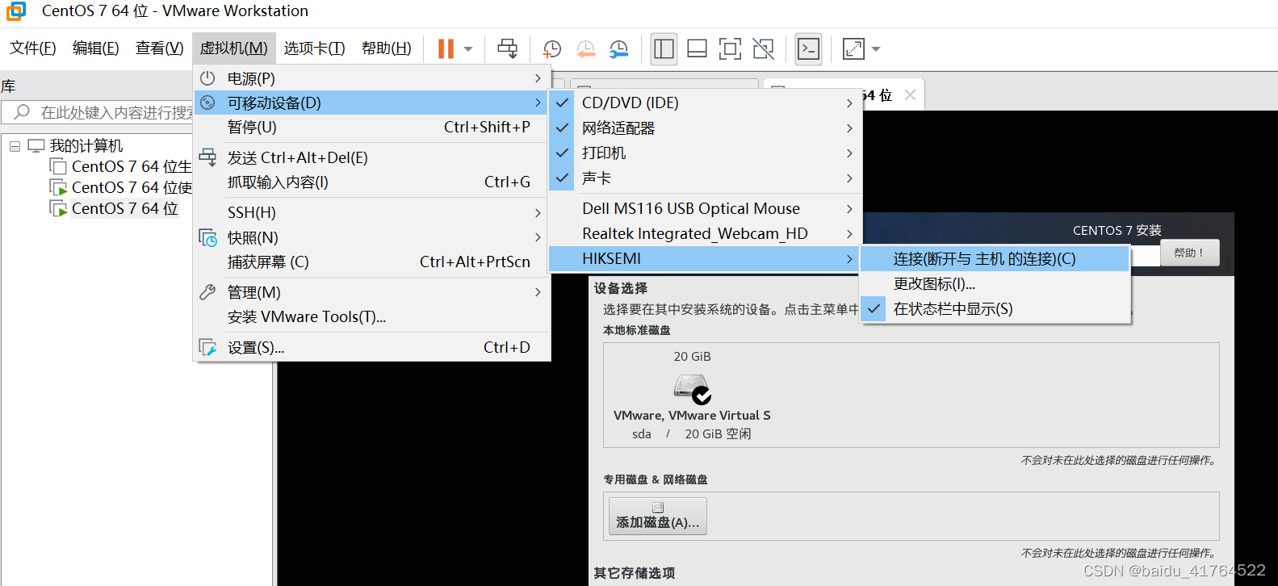
Task: Toggle the 网络适配器 checked device
Action: pyautogui.click(x=705, y=128)
